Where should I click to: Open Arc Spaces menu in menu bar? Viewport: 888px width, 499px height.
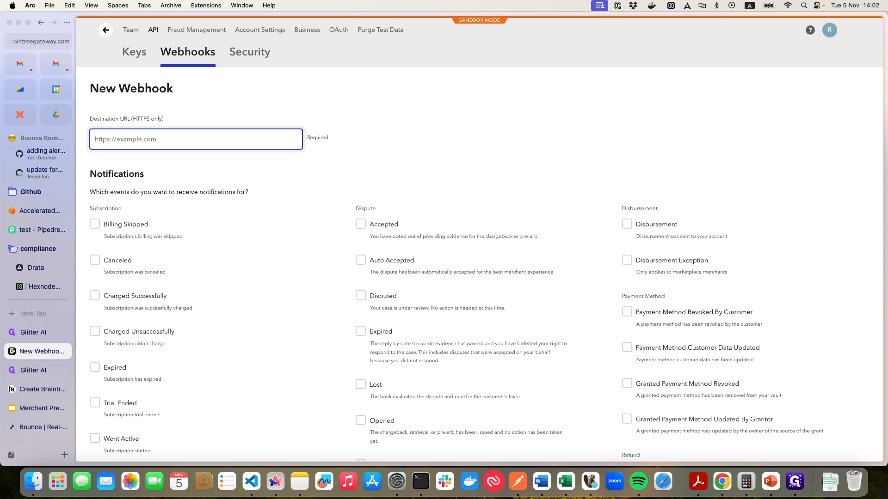point(118,6)
